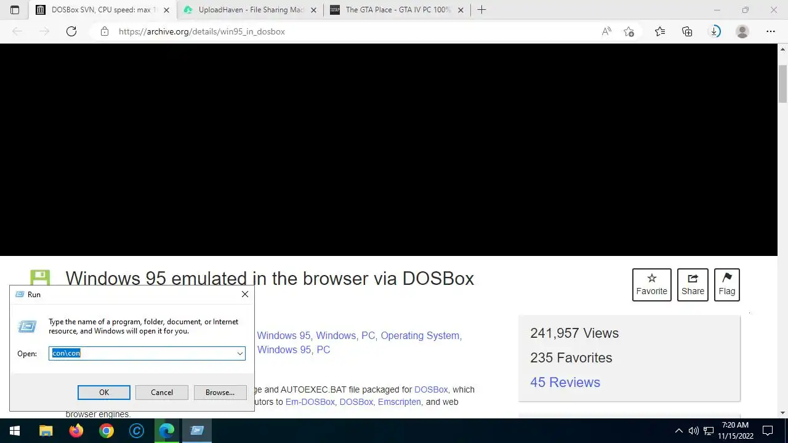Close The GTA Place tab
The height and width of the screenshot is (443, 788).
pos(460,10)
